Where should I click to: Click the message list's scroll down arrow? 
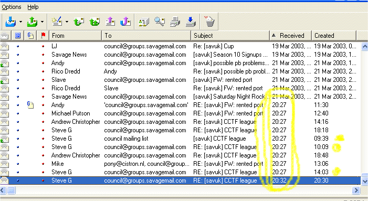(364, 181)
